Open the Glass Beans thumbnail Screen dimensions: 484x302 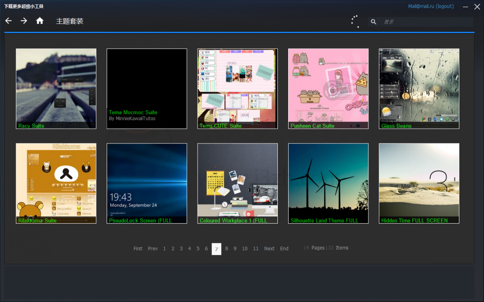419,89
